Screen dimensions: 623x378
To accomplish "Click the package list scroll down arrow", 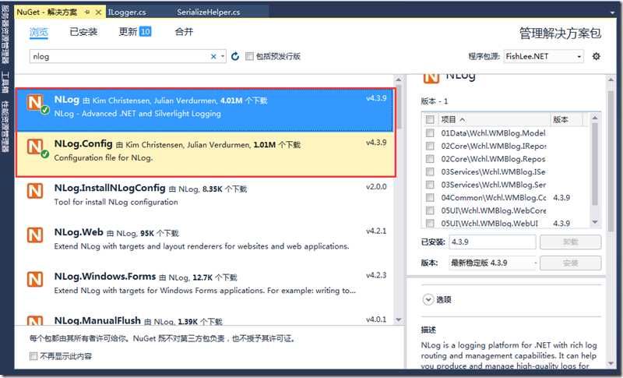I will click(399, 320).
